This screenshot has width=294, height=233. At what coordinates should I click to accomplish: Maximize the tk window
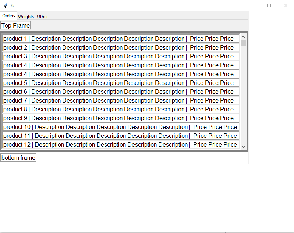pos(269,6)
